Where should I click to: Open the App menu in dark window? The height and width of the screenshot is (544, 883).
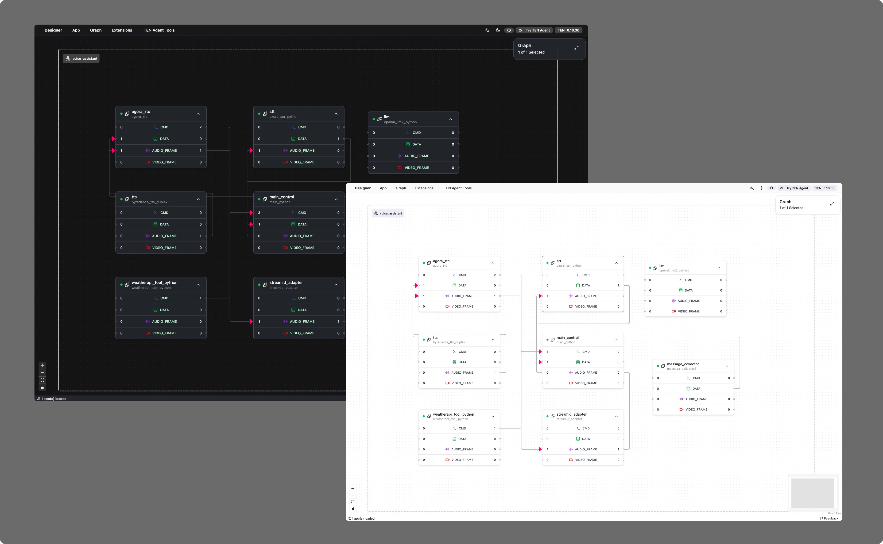pyautogui.click(x=76, y=30)
